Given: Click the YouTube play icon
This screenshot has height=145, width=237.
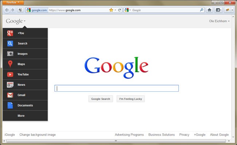Looking at the screenshot, I should (x=10, y=75).
